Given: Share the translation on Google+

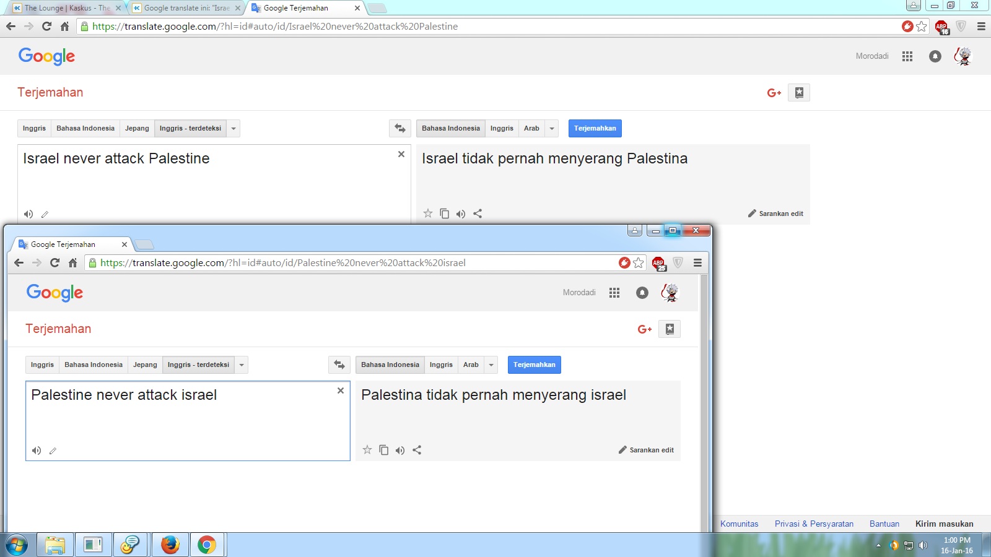Looking at the screenshot, I should click(644, 329).
